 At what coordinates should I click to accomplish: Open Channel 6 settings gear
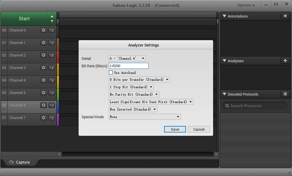pyautogui.click(x=44, y=105)
